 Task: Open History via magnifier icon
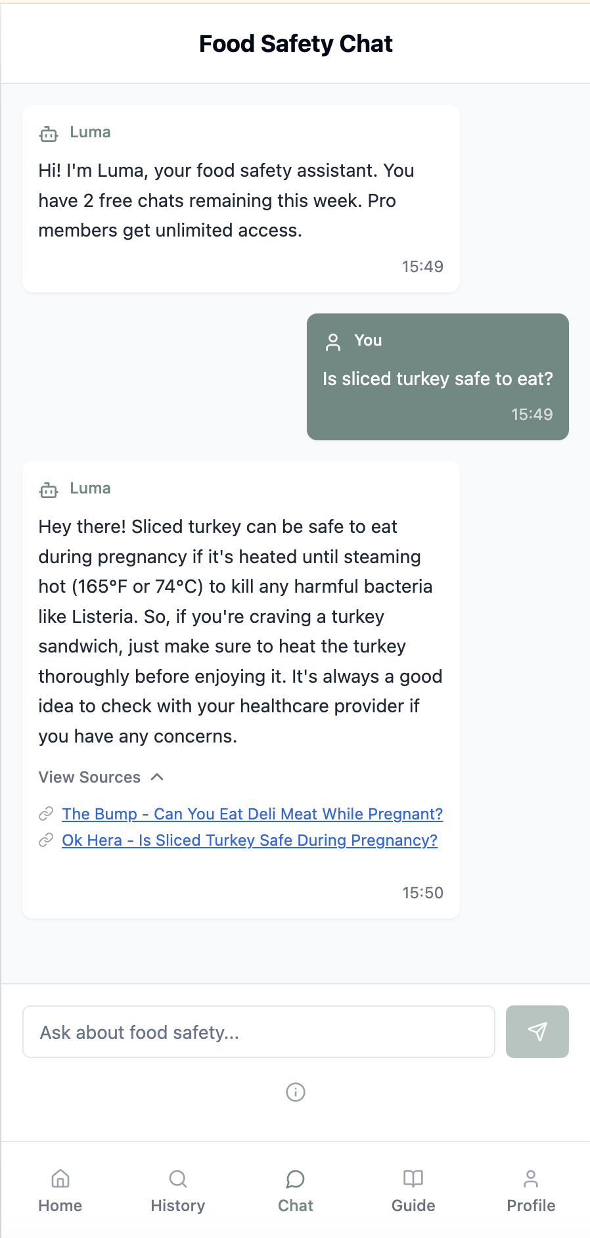(178, 1179)
